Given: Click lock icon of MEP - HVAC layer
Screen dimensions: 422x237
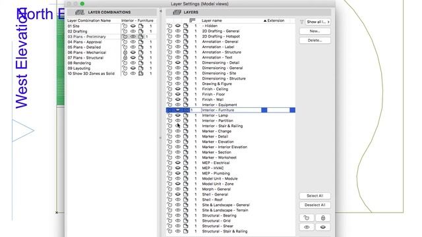Looking at the screenshot, I should pos(169,168).
